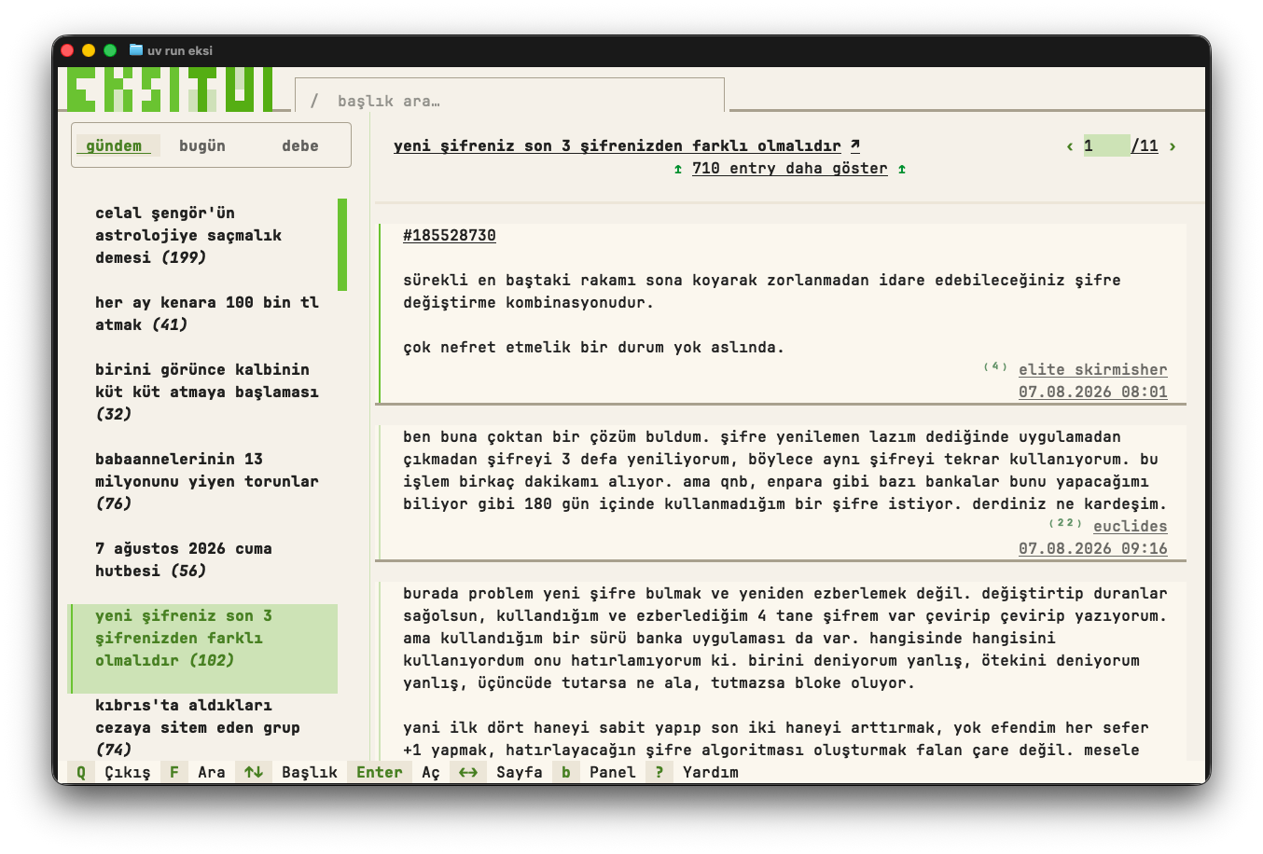Click the external link arrow beside the topic title
The image size is (1263, 854).
[855, 145]
